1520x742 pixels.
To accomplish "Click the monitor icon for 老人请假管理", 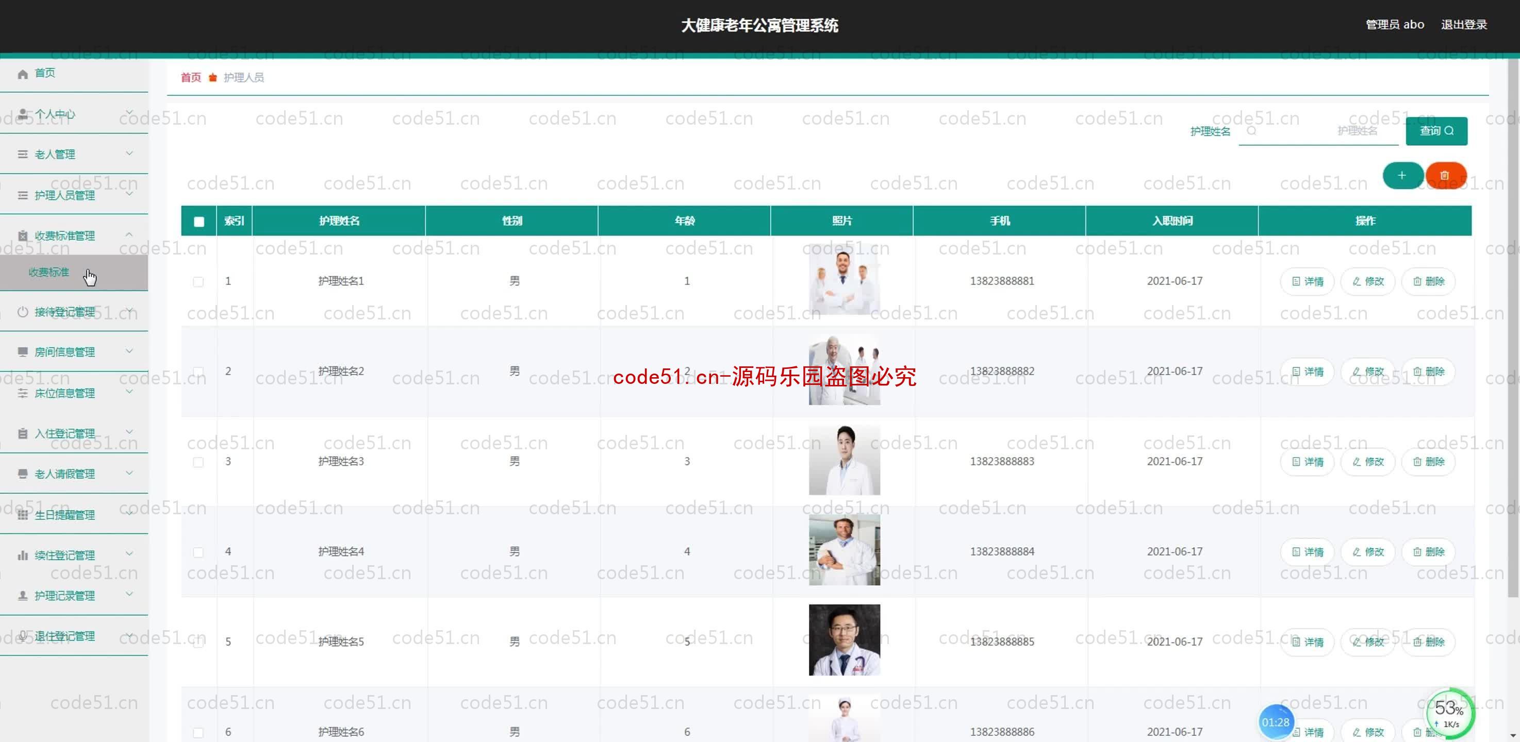I will (22, 474).
